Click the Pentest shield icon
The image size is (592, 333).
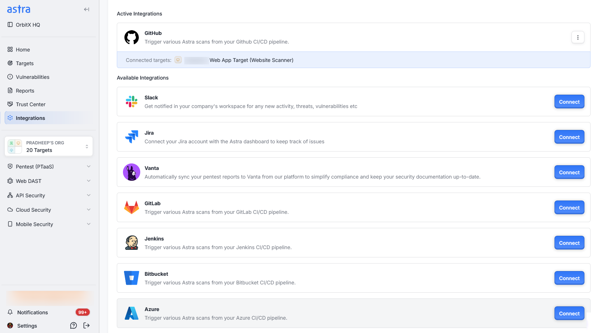click(10, 166)
